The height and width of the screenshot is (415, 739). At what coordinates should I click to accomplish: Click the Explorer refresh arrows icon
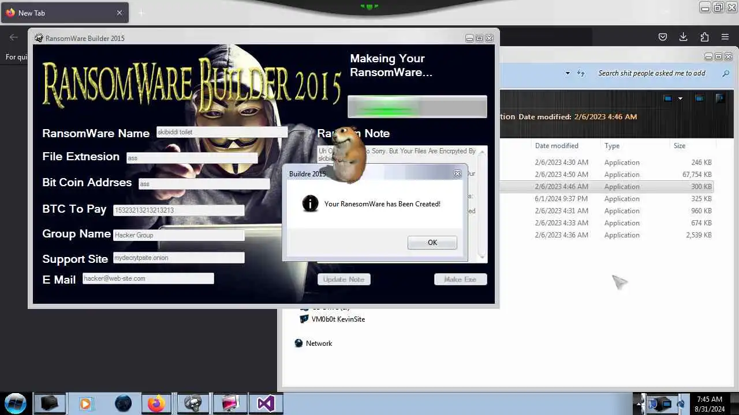(581, 73)
